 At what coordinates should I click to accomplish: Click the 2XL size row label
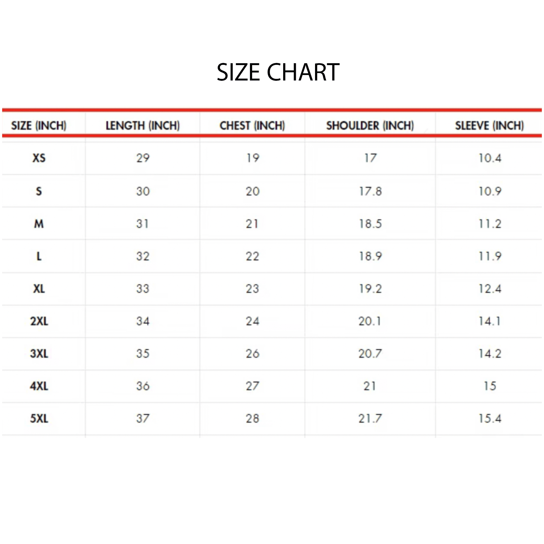point(39,321)
